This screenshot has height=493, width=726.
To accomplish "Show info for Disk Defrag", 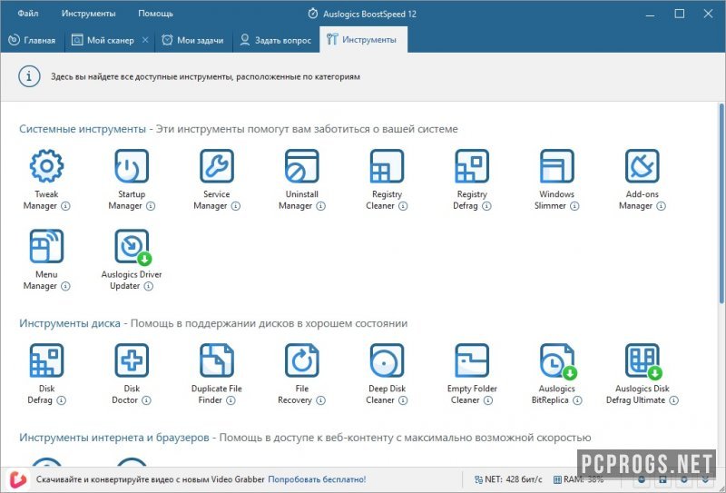I will tap(61, 400).
